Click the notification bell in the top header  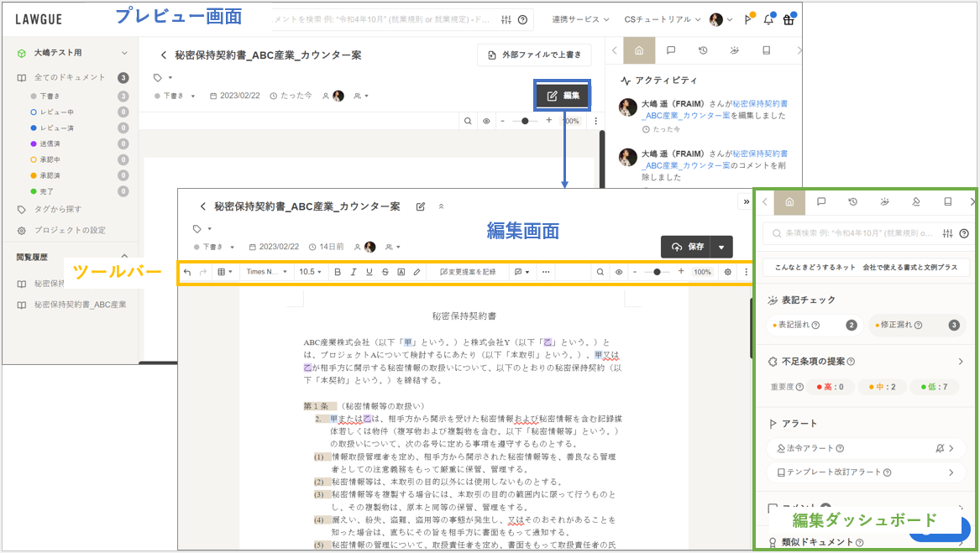[x=768, y=20]
